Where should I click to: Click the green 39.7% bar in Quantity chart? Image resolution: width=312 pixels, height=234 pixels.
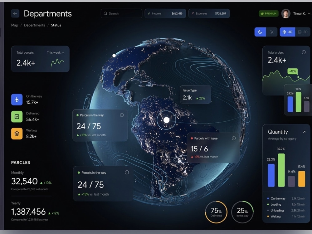281,170
